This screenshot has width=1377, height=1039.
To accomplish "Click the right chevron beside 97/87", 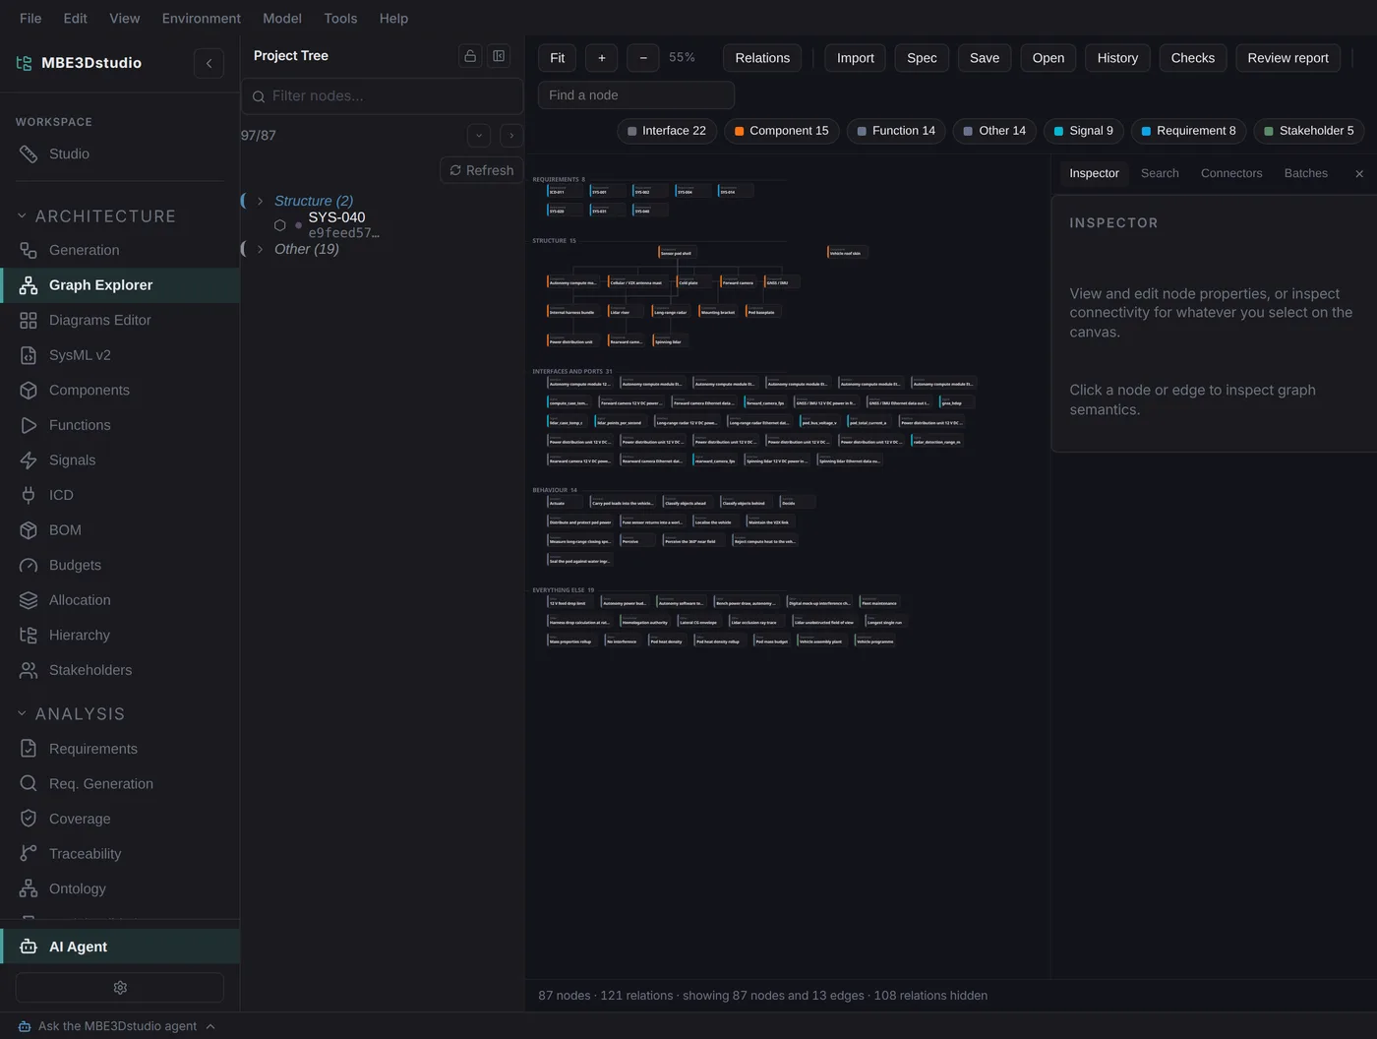I will click(x=511, y=136).
